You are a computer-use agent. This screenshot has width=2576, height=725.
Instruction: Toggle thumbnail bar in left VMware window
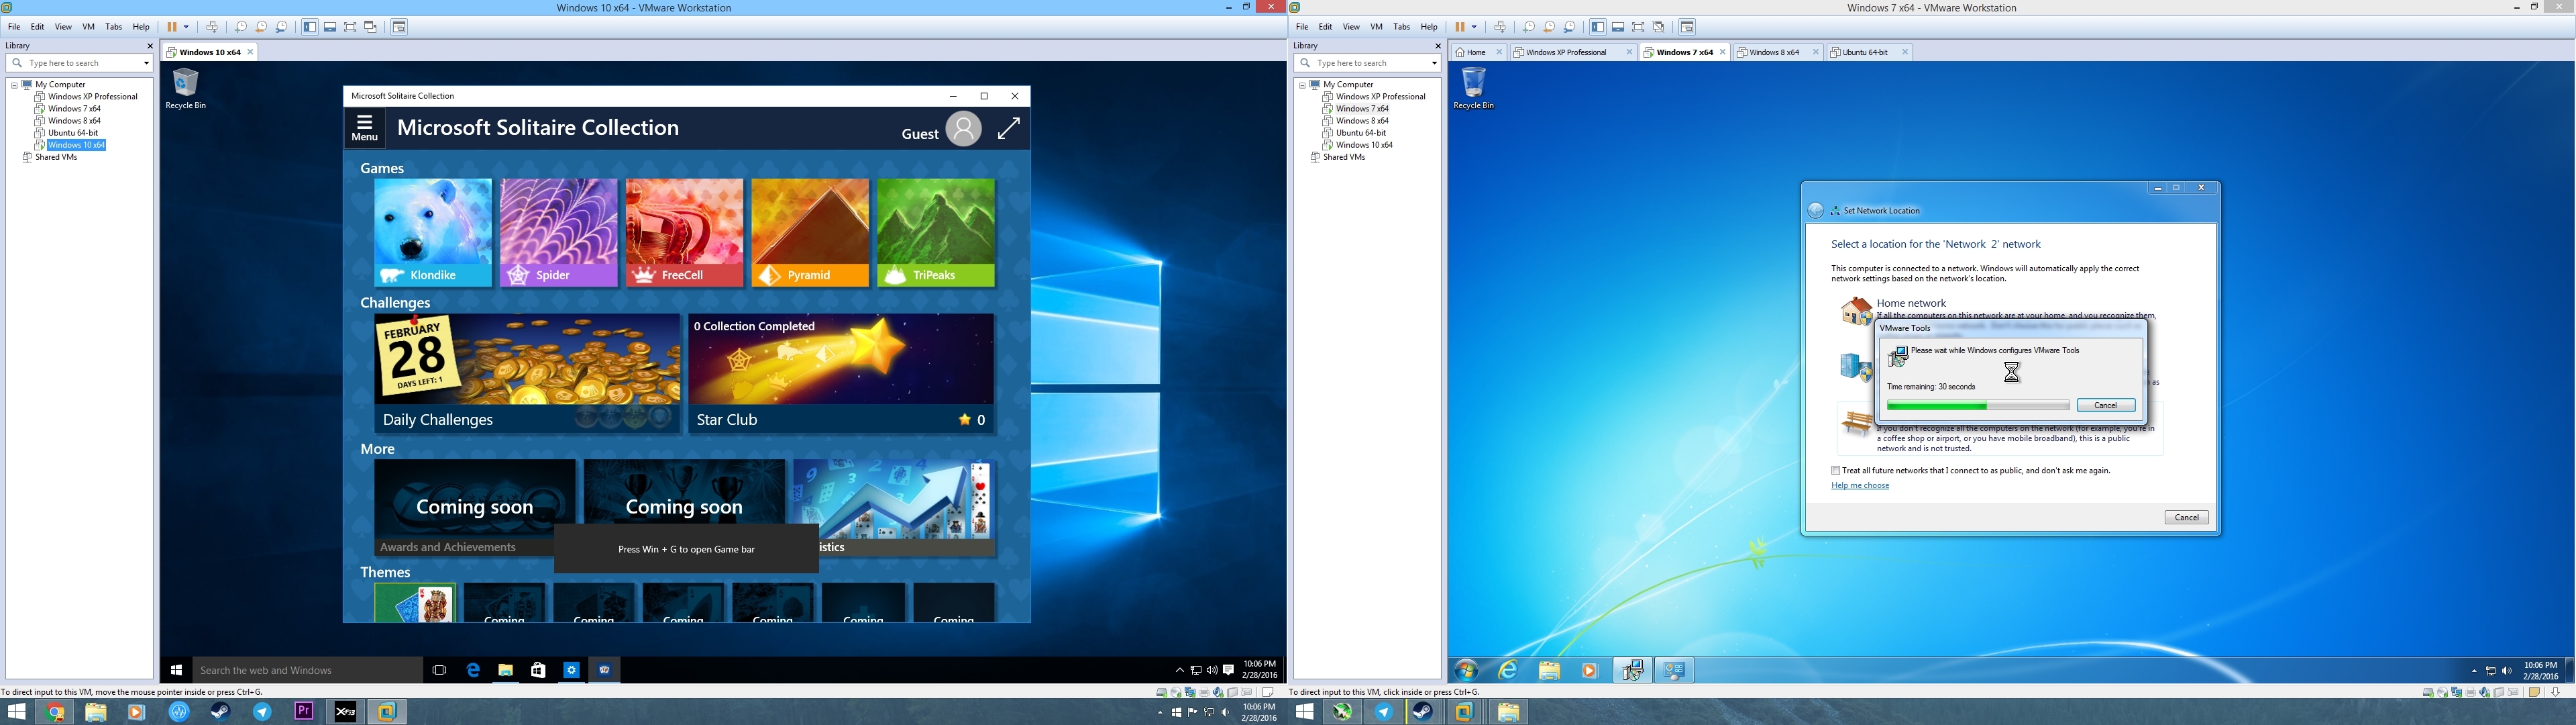point(330,27)
